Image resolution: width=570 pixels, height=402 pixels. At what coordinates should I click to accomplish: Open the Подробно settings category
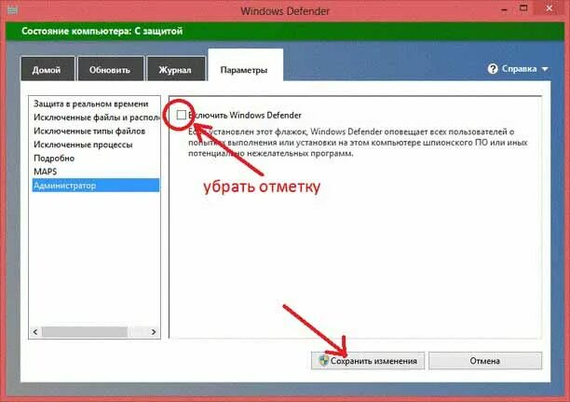point(96,158)
